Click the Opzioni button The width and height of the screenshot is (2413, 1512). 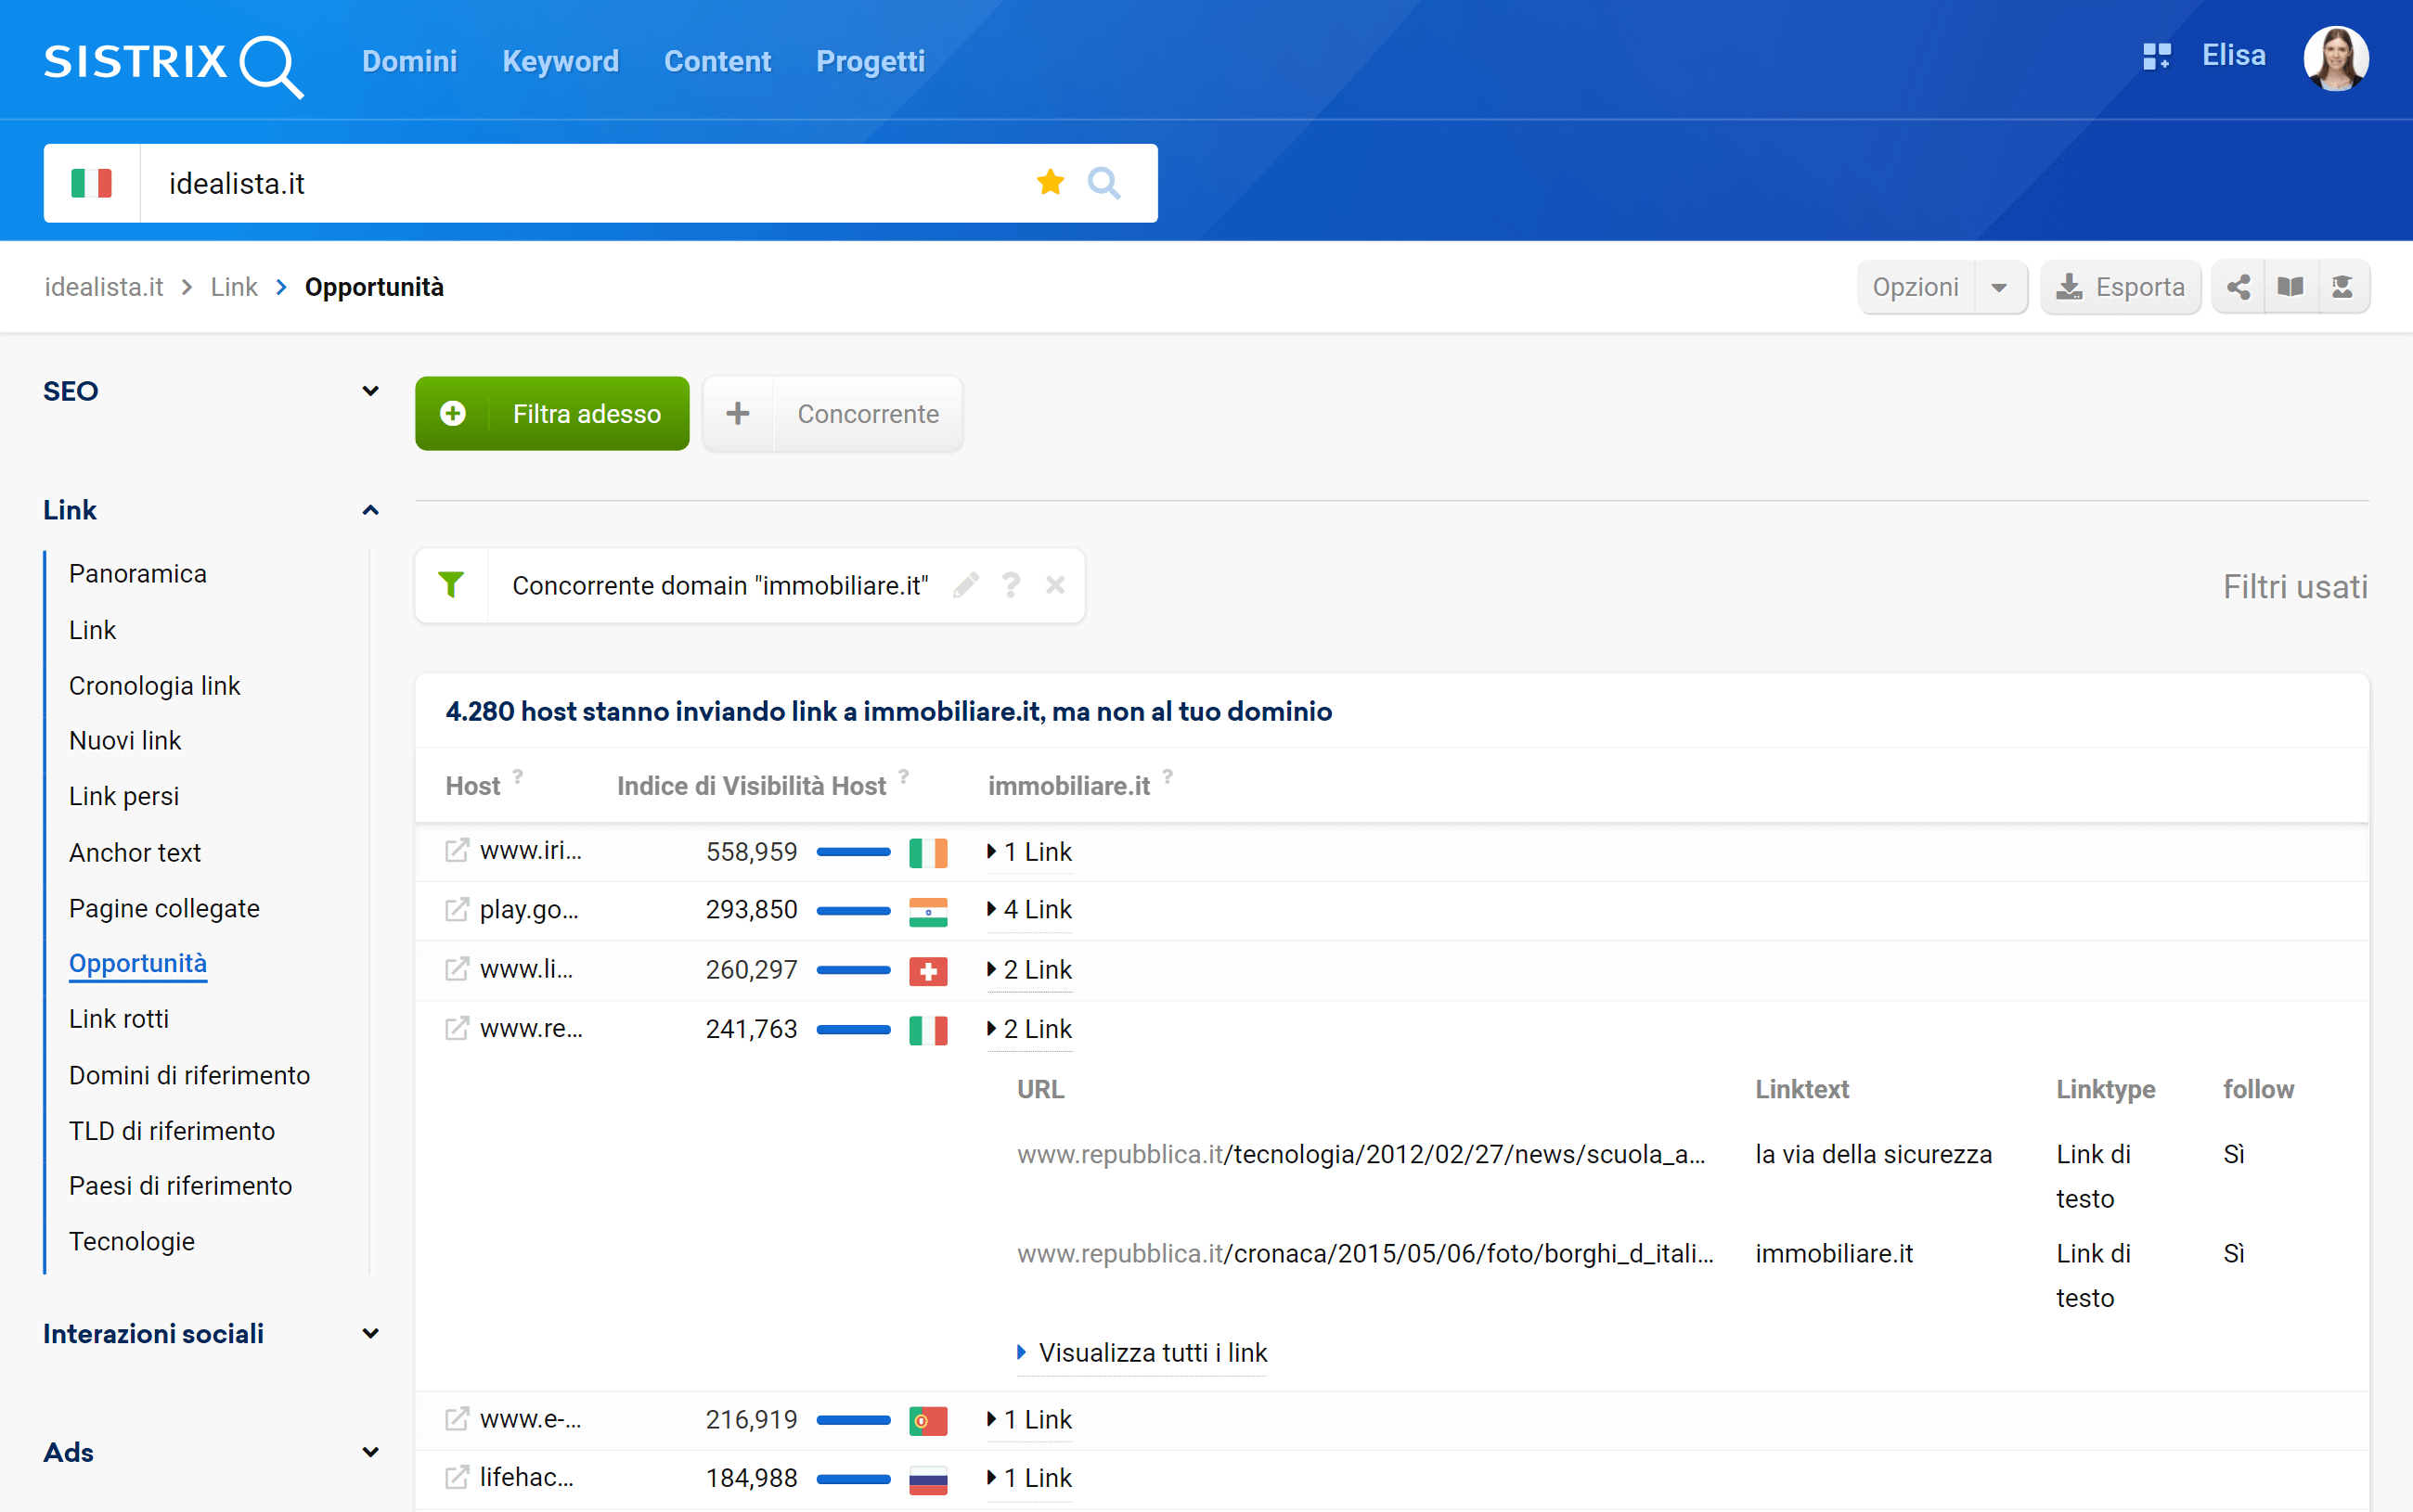1915,288
